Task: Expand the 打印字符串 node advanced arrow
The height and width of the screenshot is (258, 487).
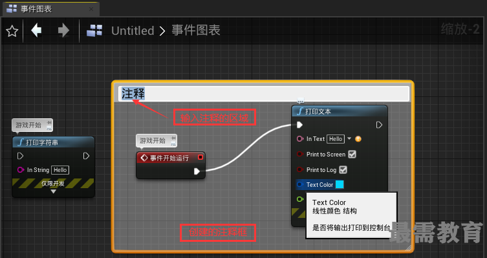Action: [x=54, y=191]
